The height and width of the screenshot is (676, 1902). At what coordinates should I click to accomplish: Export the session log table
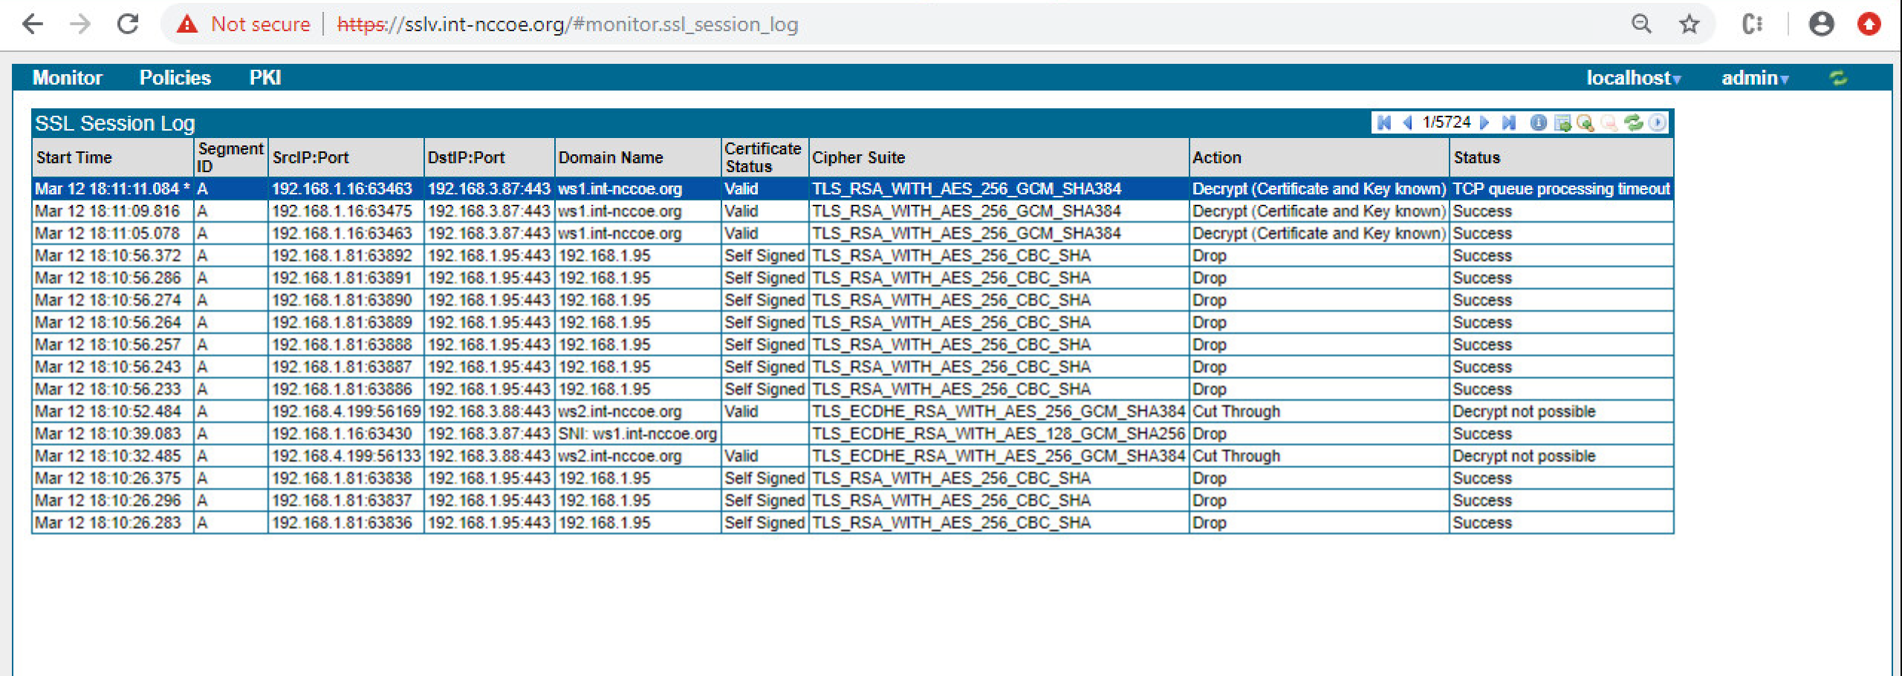tap(1562, 123)
